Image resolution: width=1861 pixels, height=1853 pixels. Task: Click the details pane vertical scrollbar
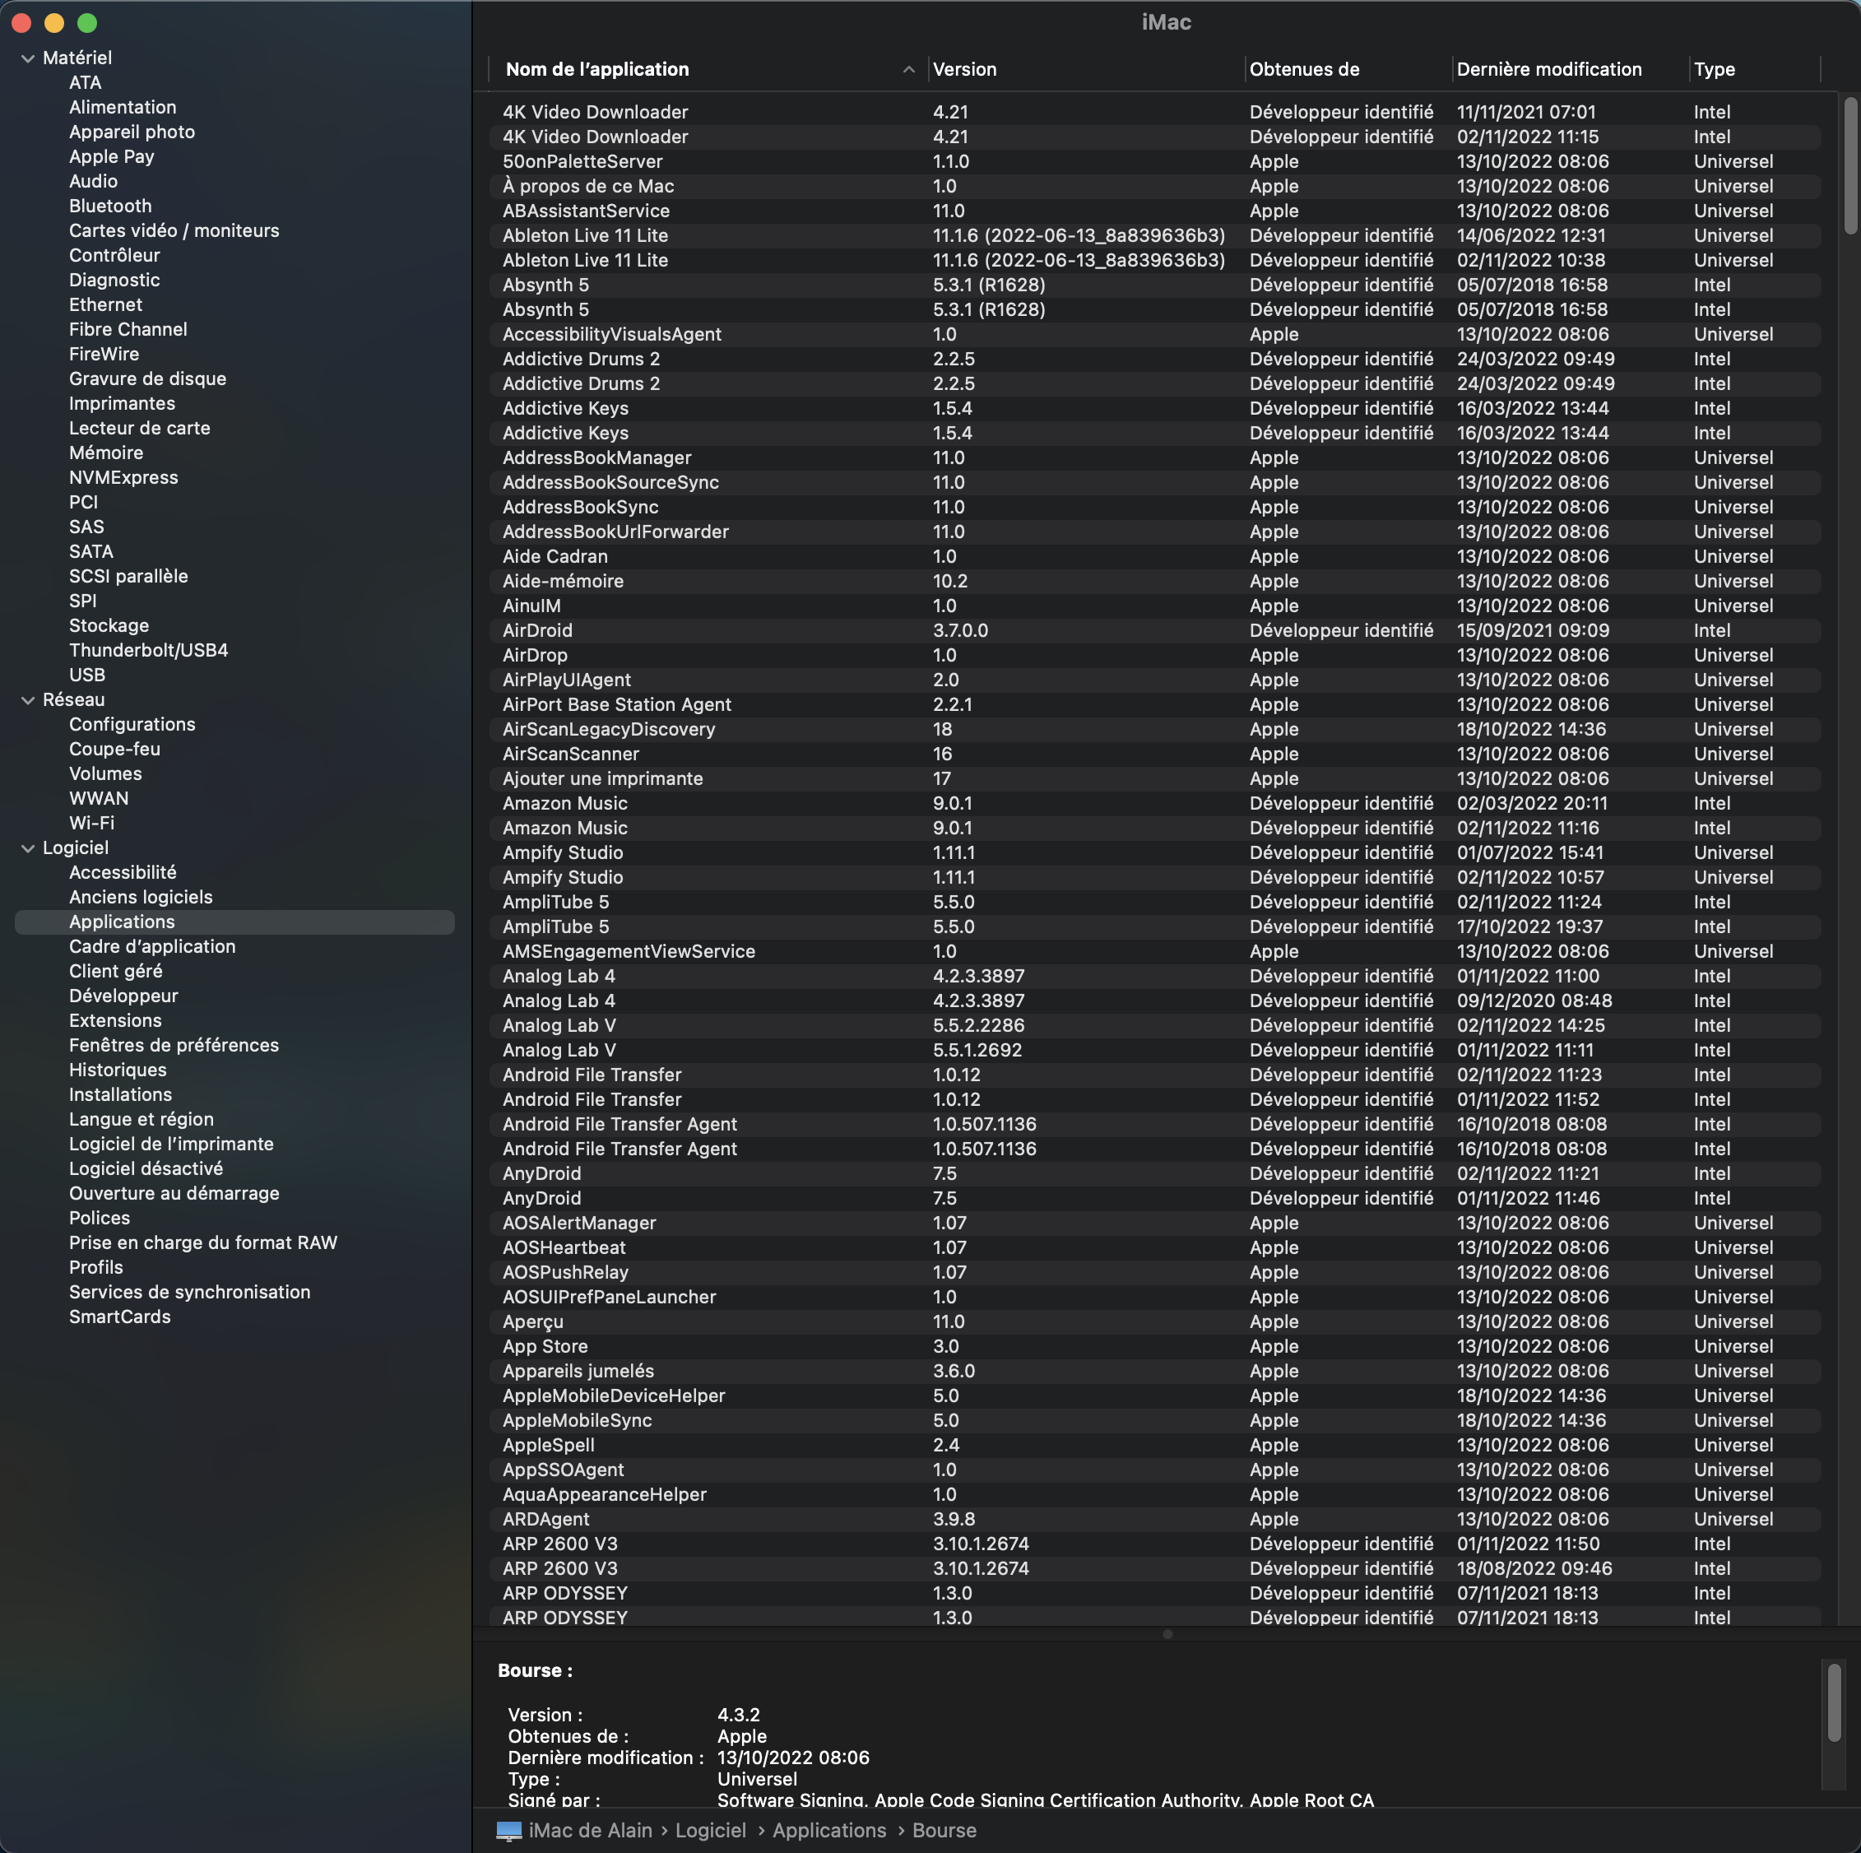pyautogui.click(x=1833, y=1702)
